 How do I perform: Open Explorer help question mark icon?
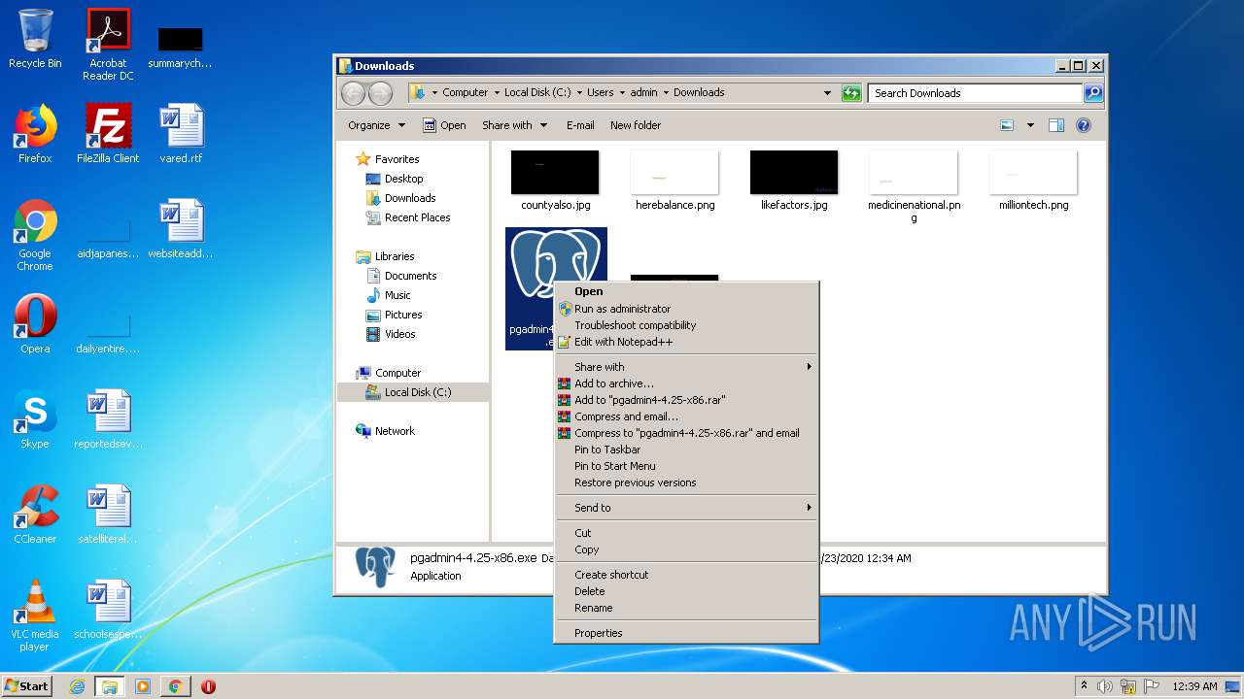(x=1084, y=125)
